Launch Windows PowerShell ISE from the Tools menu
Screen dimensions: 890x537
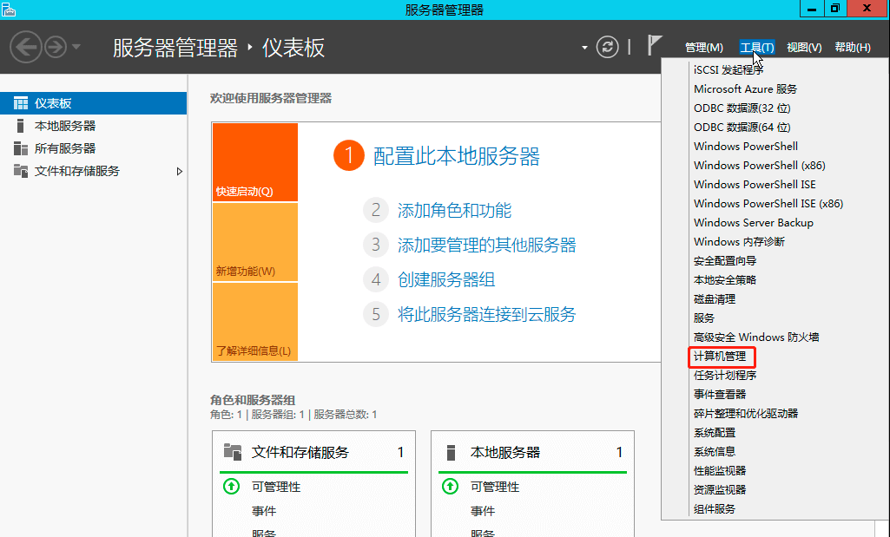pyautogui.click(x=755, y=184)
